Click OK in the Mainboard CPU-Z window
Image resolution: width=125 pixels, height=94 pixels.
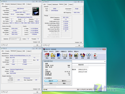37,92
